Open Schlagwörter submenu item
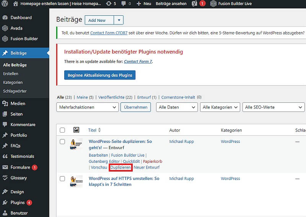The image size is (306, 217). (x=15, y=91)
